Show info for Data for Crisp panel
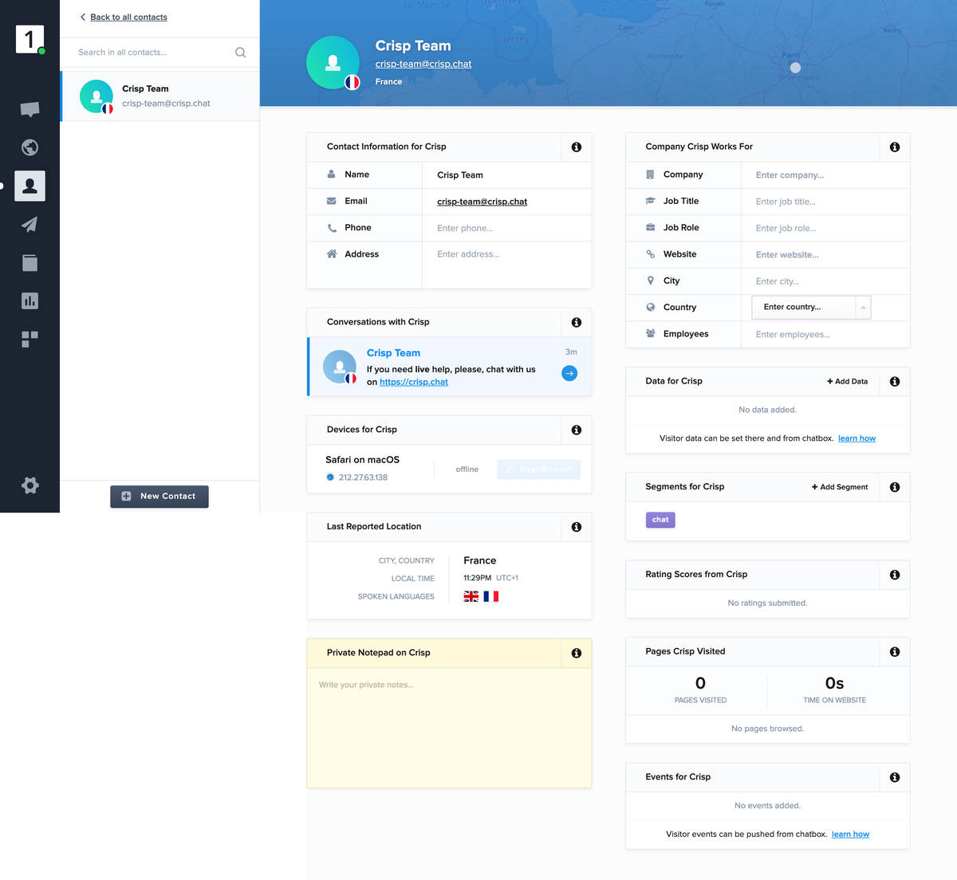 coord(895,381)
